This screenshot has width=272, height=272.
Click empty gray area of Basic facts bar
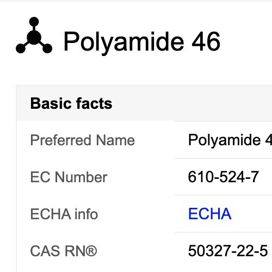[x=192, y=103]
